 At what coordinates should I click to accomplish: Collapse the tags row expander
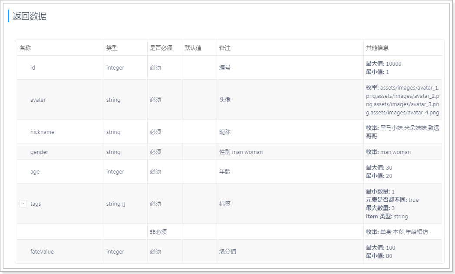click(x=23, y=204)
